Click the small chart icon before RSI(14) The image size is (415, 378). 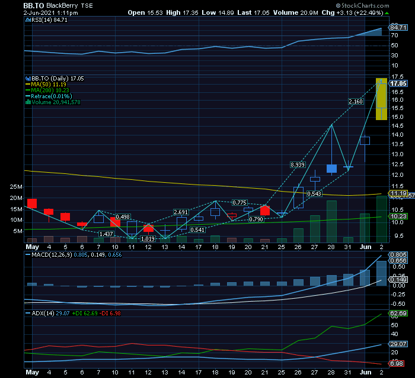pos(28,20)
